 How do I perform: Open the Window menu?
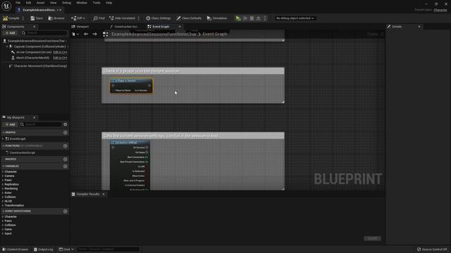coord(82,3)
